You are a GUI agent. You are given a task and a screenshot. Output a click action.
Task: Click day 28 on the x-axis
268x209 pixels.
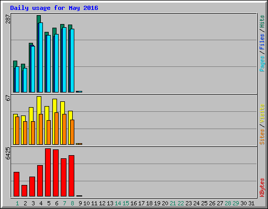(x=228, y=203)
